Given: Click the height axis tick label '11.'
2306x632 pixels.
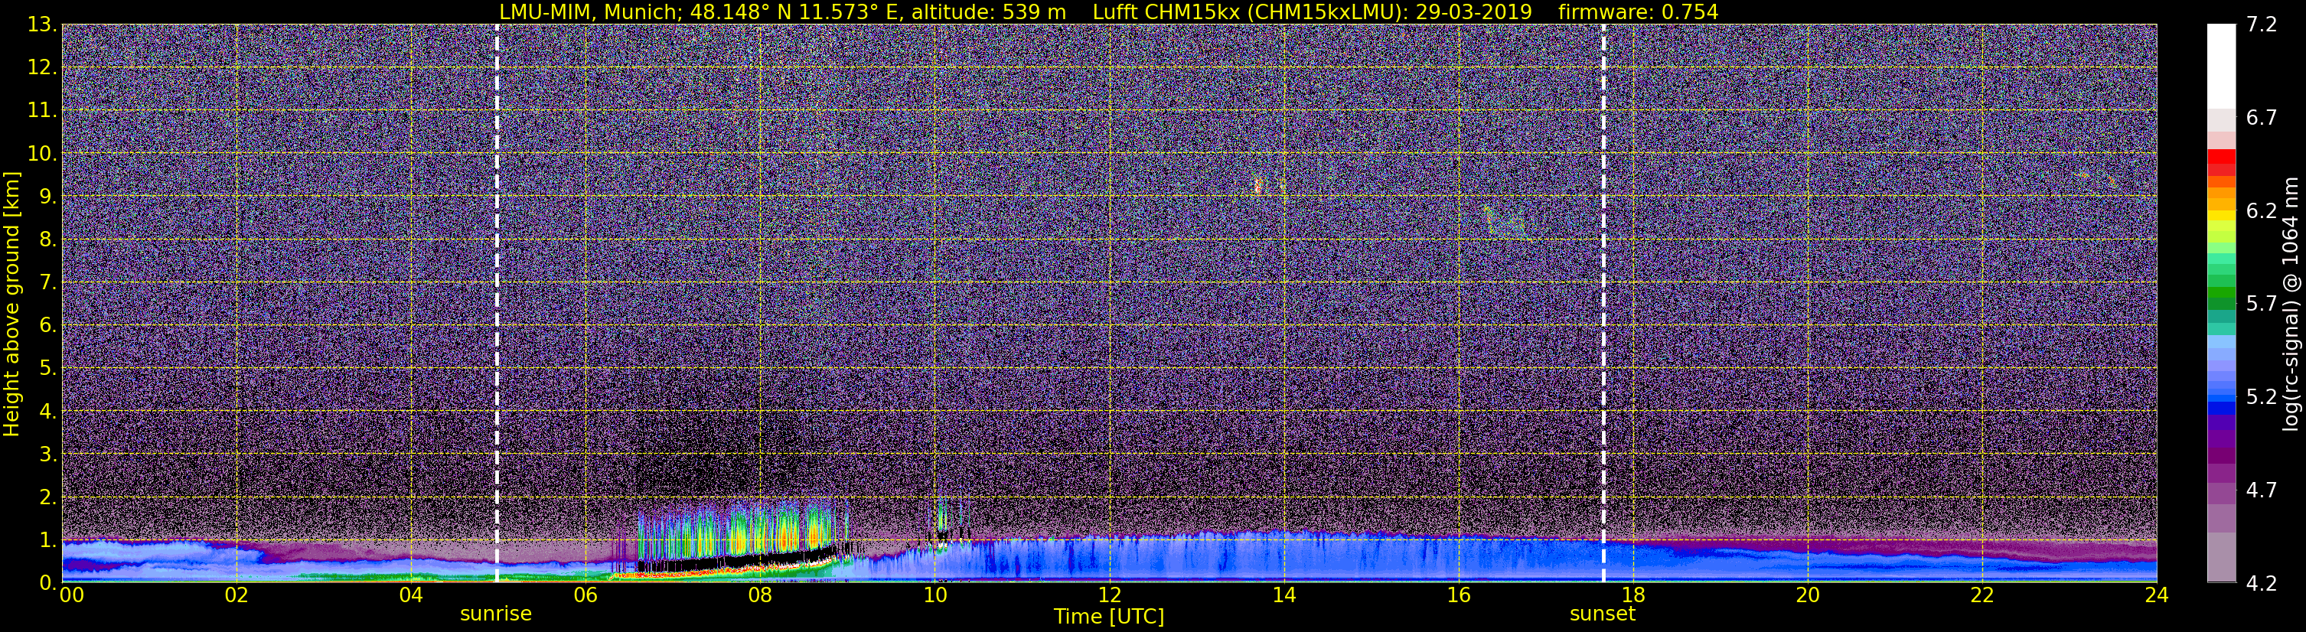Looking at the screenshot, I should tap(42, 111).
